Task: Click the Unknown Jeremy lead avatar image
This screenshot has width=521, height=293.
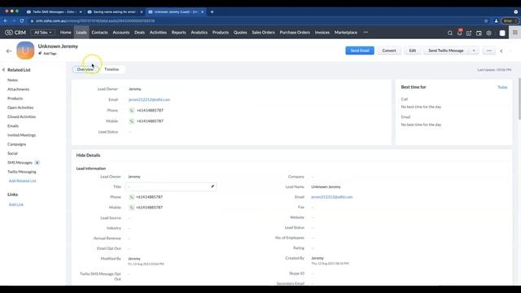Action: [25, 50]
